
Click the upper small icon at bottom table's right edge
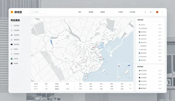pos(130,85)
